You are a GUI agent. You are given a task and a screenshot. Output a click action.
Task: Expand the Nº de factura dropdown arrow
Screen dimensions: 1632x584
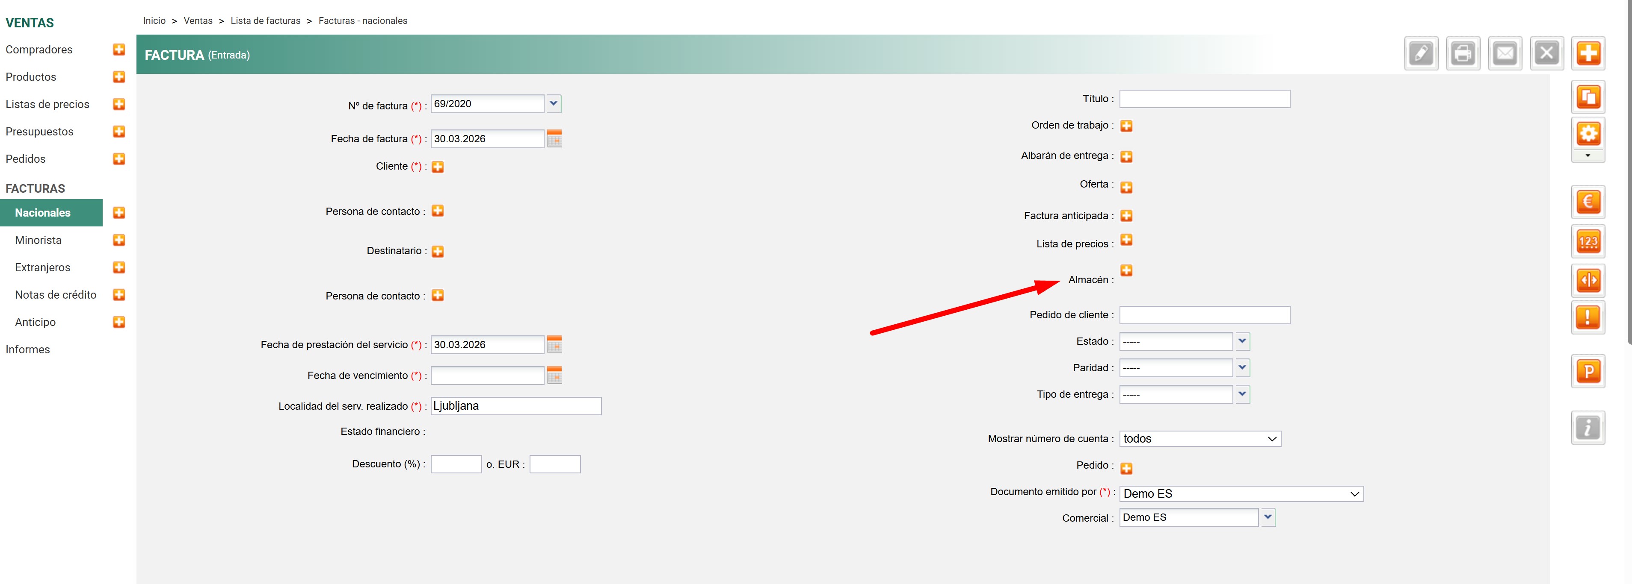click(554, 104)
